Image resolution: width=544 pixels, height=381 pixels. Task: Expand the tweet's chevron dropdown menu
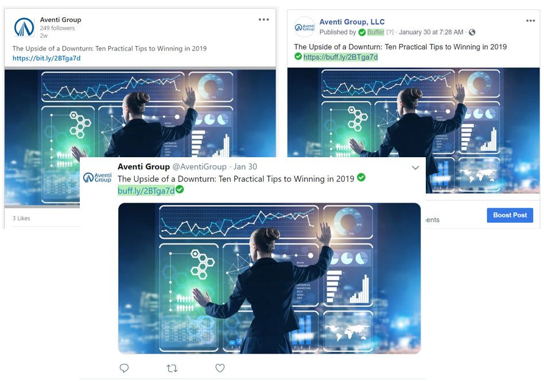coord(415,168)
